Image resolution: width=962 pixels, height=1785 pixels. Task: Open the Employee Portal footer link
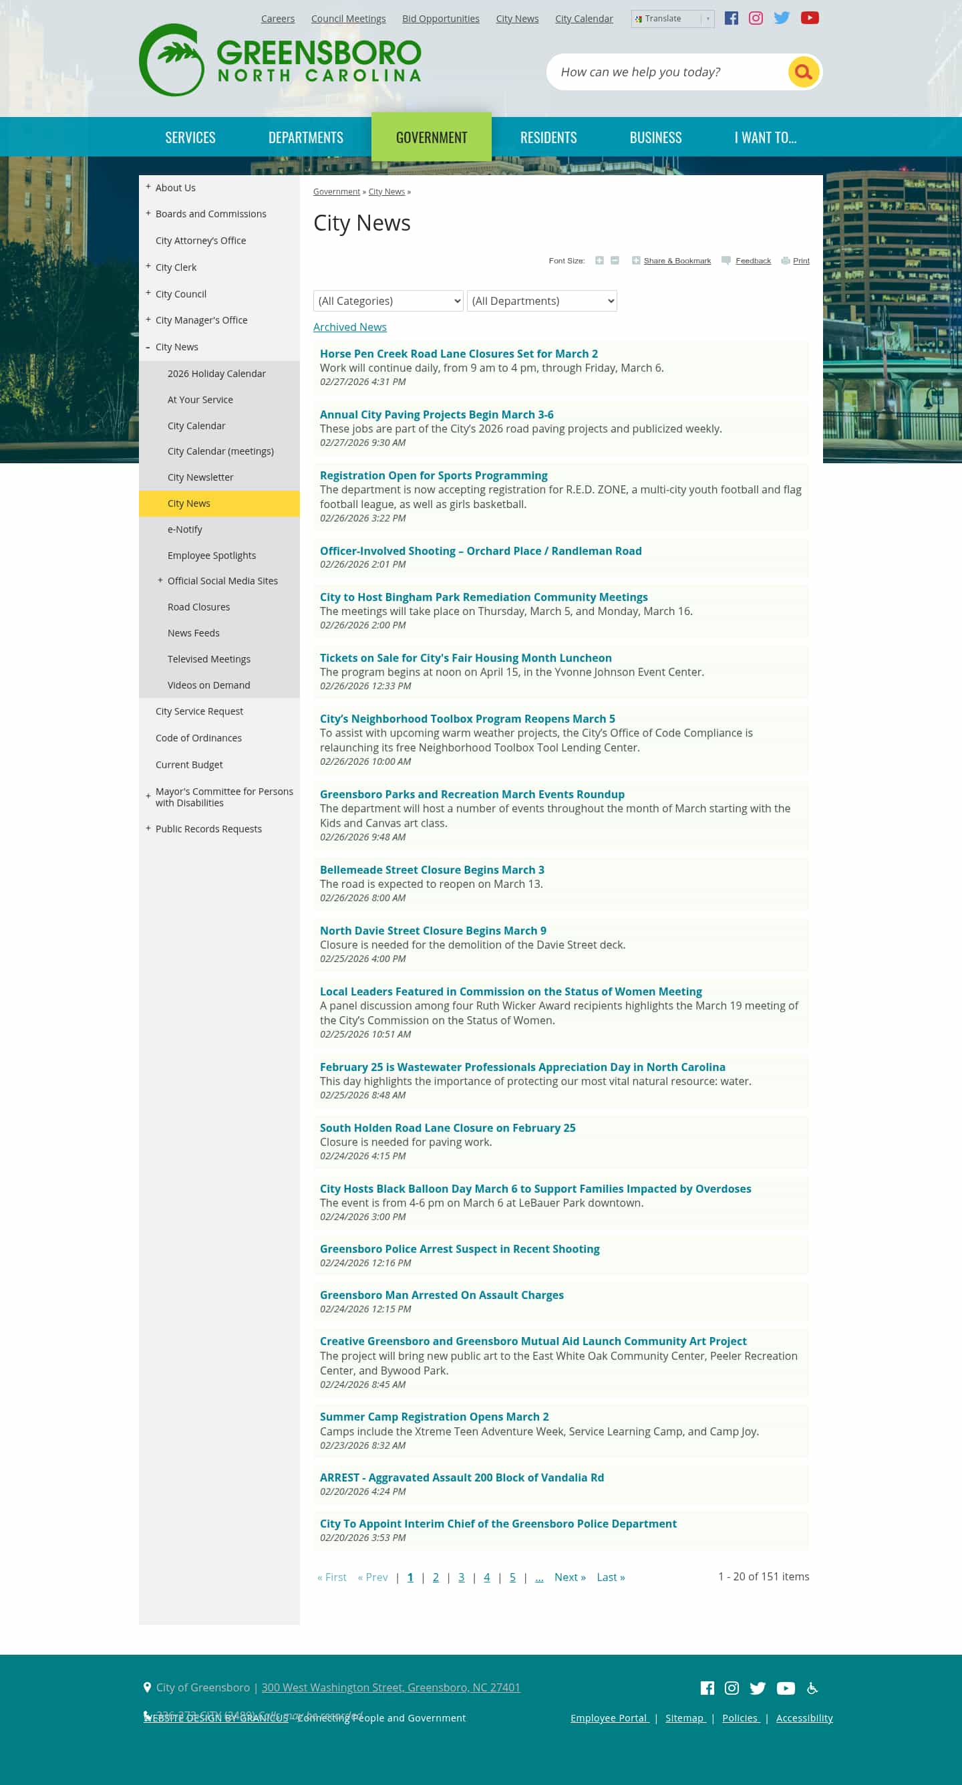pos(609,1717)
